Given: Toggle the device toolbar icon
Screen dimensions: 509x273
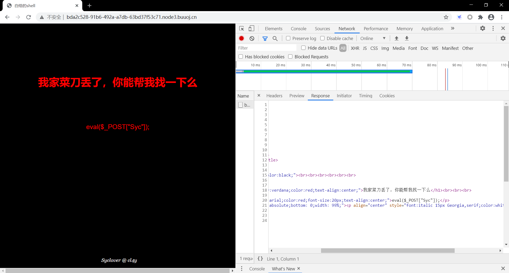Looking at the screenshot, I should click(251, 28).
